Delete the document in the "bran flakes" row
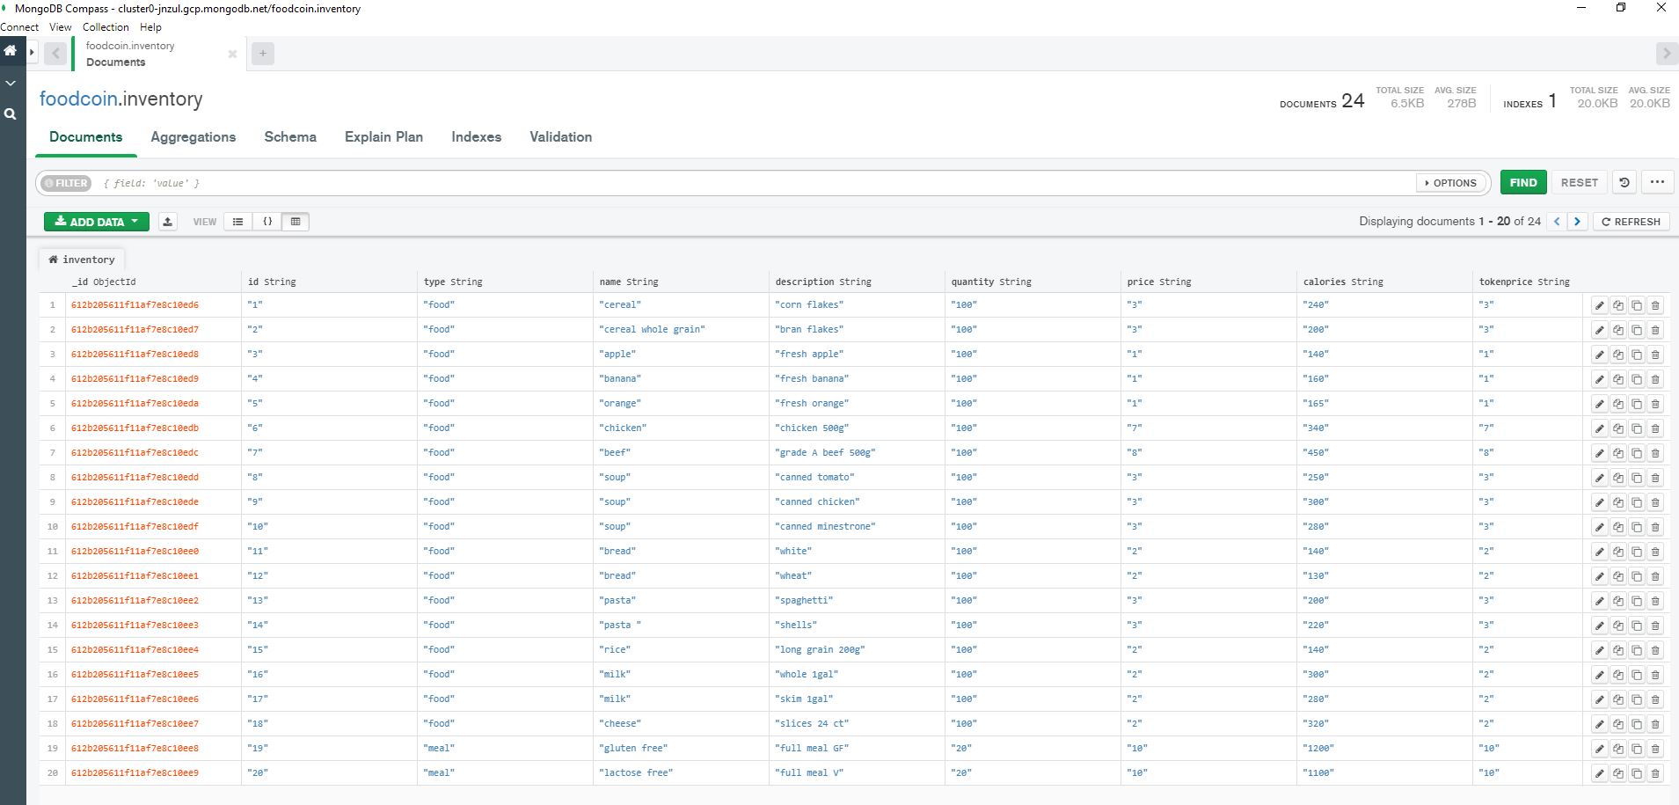The height and width of the screenshot is (805, 1679). [x=1655, y=330]
